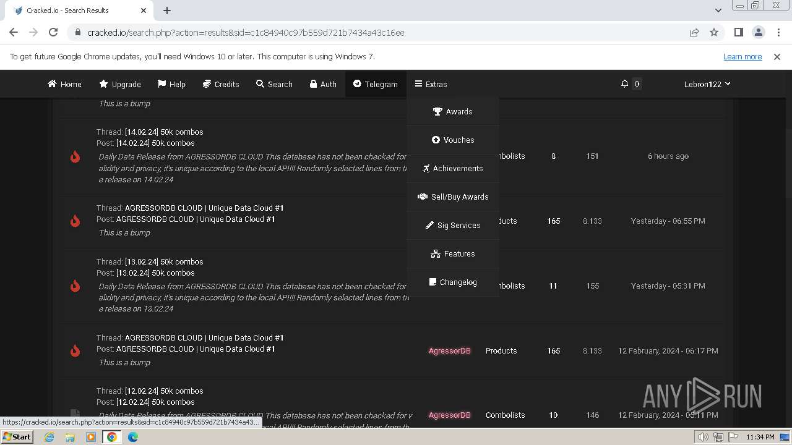Image resolution: width=792 pixels, height=445 pixels.
Task: Expand the tab search chevron
Action: 718,10
